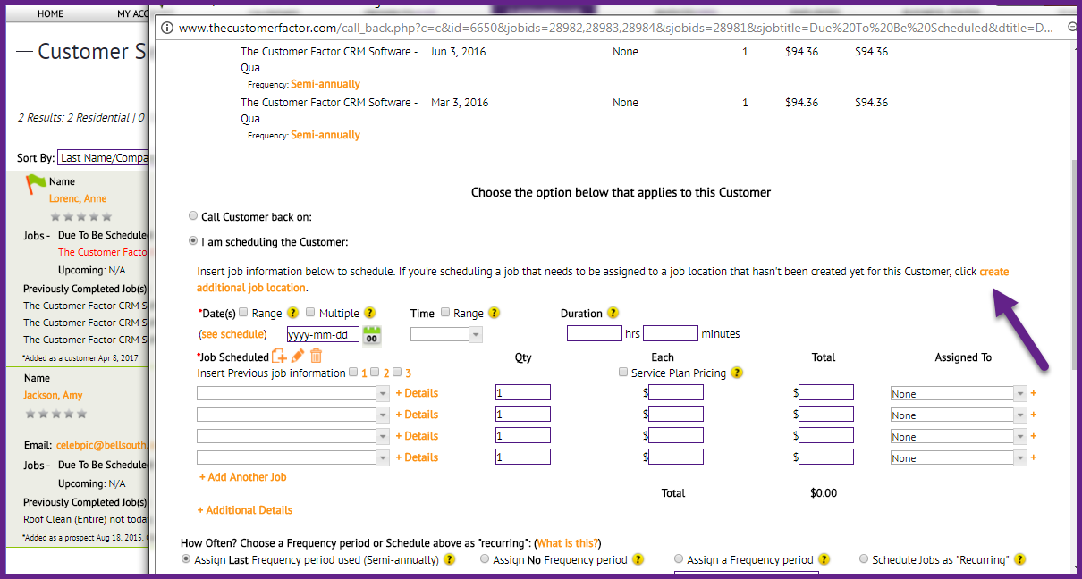Select Call Customer back on option
Viewport: 1082px width, 579px height.
pos(193,216)
